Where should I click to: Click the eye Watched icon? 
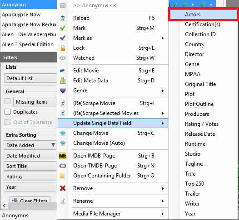63,58
